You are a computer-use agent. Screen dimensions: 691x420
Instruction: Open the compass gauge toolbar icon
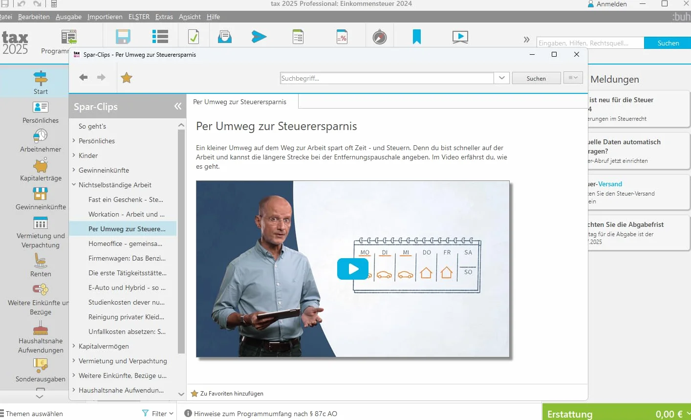(x=380, y=37)
